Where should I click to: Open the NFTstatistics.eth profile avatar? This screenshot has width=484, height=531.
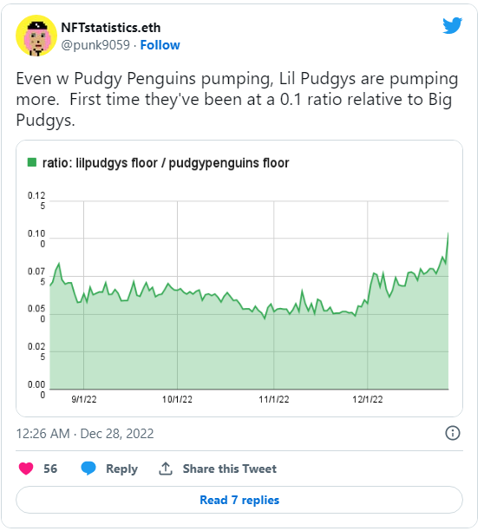[36, 36]
